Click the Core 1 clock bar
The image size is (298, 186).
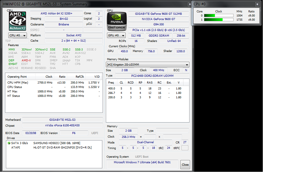point(219,20)
